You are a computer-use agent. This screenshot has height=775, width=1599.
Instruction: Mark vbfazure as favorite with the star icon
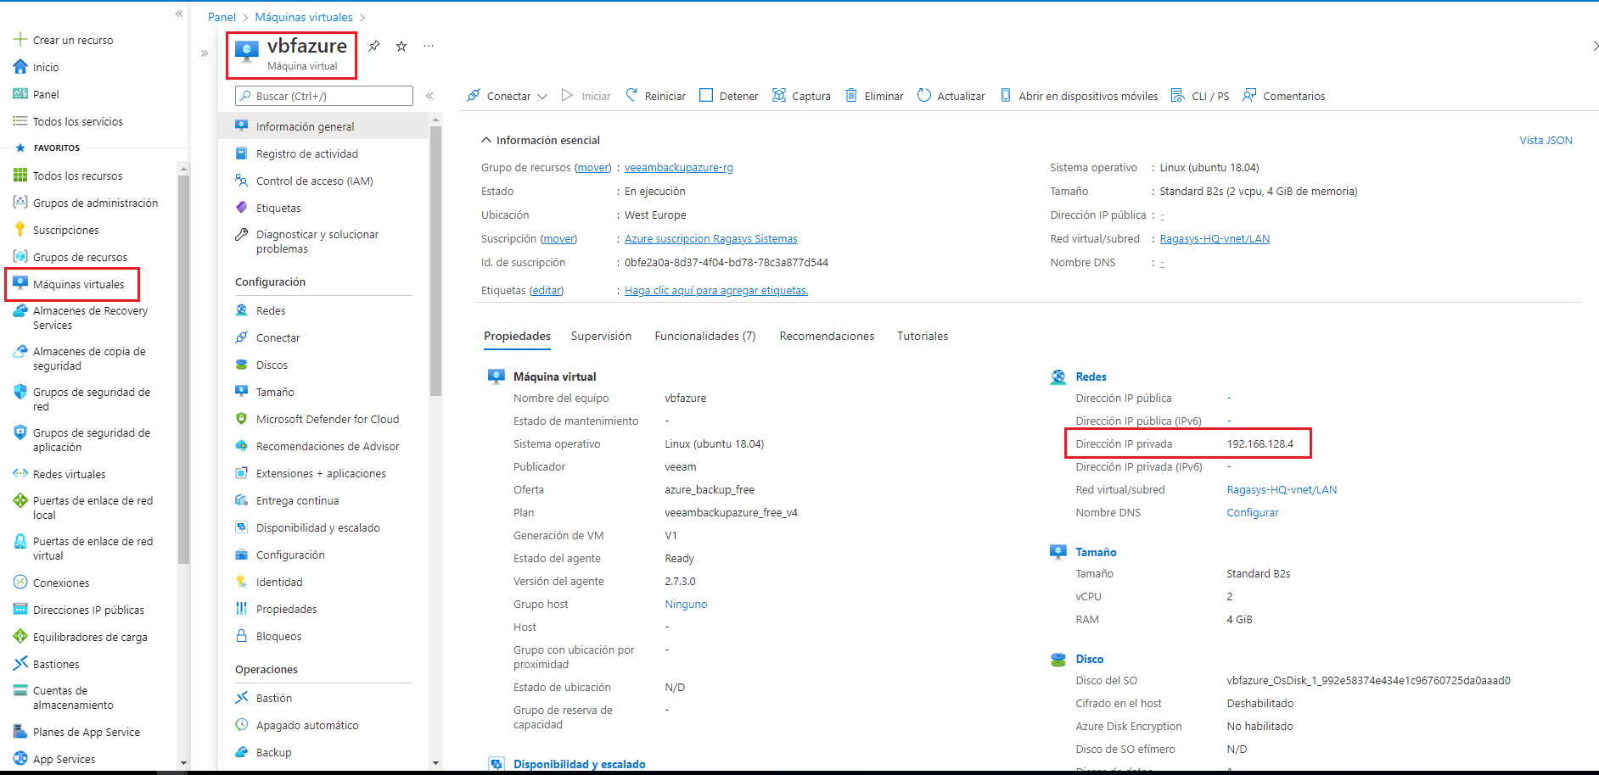pyautogui.click(x=401, y=46)
